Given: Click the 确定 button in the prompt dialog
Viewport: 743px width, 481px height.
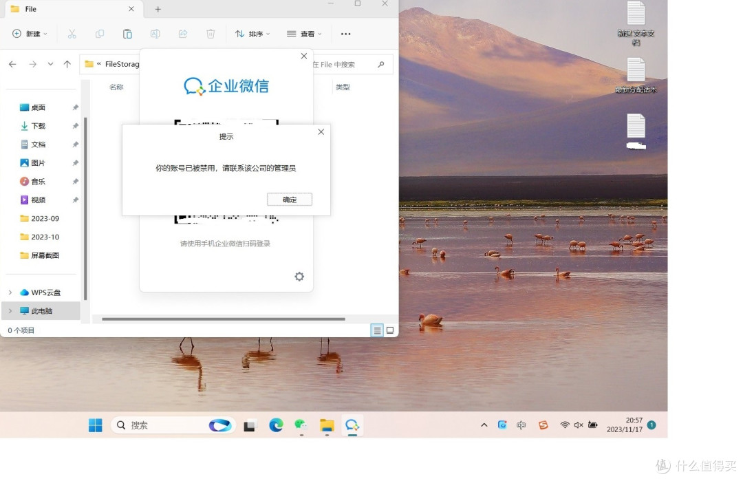Looking at the screenshot, I should [x=290, y=200].
